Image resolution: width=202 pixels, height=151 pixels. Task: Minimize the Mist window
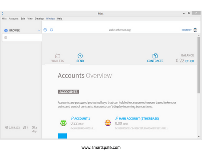click(184, 13)
